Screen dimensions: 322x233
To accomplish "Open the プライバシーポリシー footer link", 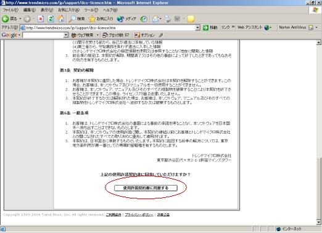I will [x=139, y=215].
